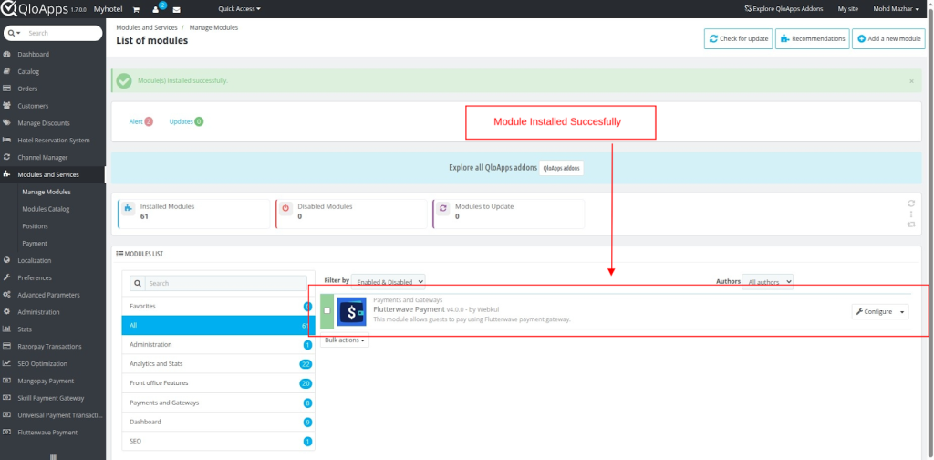Open Modules Catalog in sidebar
This screenshot has width=934, height=460.
[46, 209]
